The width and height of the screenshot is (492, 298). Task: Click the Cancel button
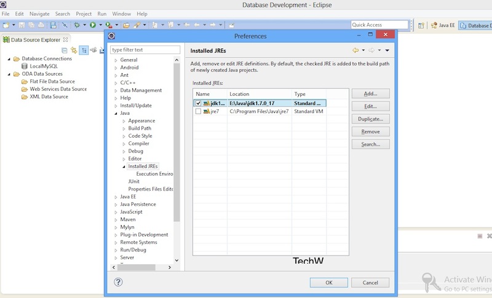[370, 283]
